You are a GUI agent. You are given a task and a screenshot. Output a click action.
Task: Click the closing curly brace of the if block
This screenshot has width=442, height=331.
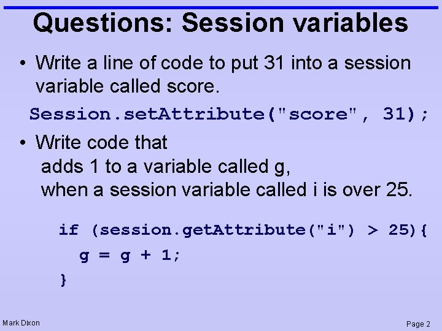pyautogui.click(x=63, y=281)
